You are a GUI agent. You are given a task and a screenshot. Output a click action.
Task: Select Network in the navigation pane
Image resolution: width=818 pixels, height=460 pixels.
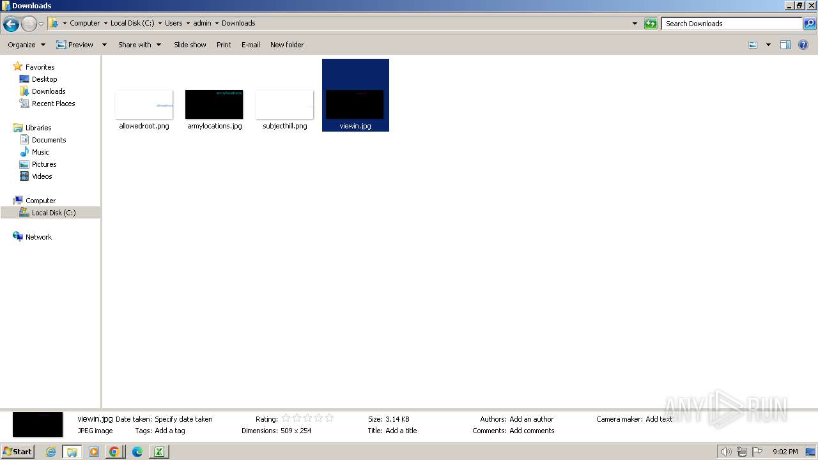click(x=38, y=237)
